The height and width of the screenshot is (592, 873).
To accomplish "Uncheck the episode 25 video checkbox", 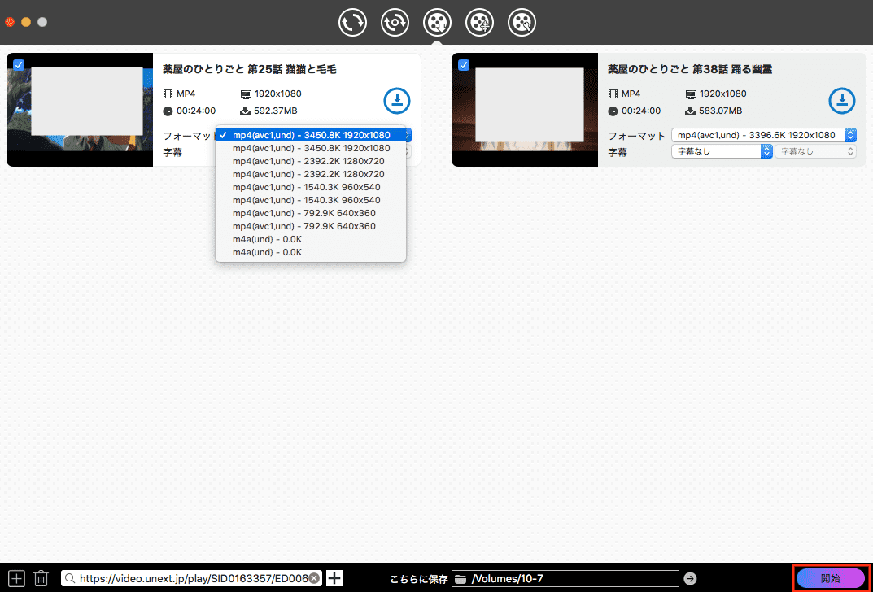I will 19,65.
